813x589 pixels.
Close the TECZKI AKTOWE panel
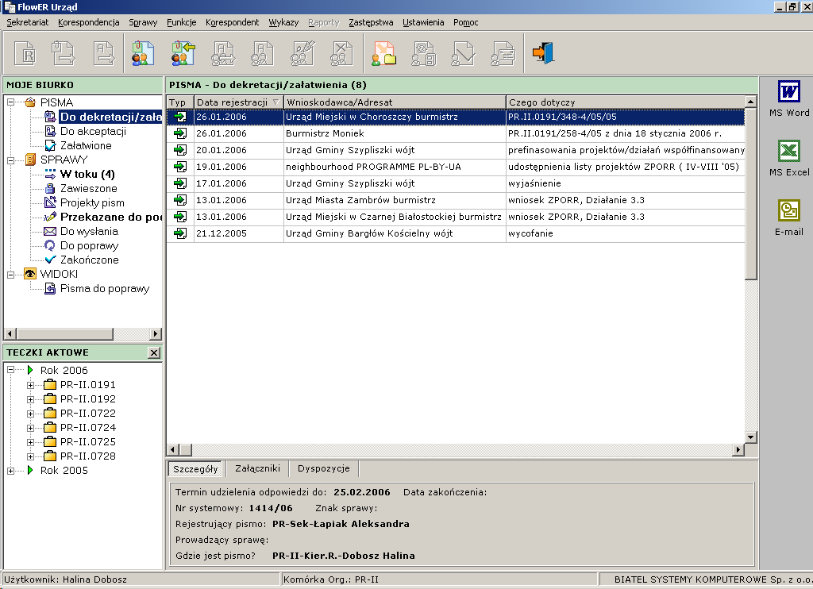click(154, 352)
